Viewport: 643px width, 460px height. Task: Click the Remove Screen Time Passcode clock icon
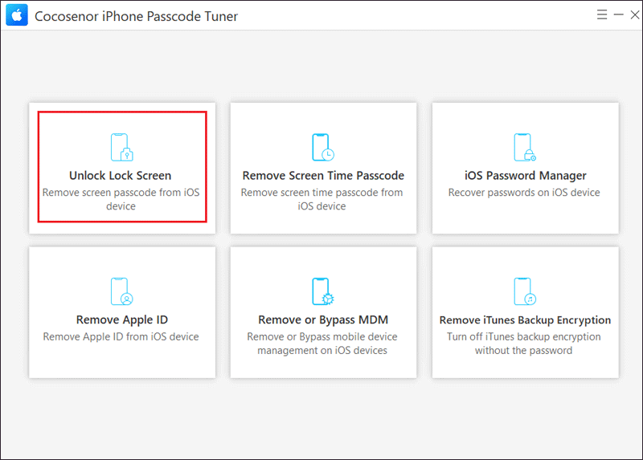pos(323,147)
